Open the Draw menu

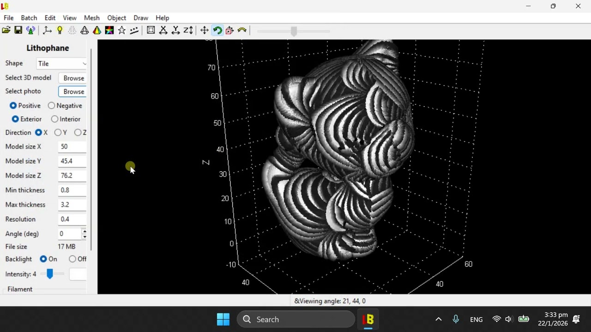pyautogui.click(x=141, y=18)
